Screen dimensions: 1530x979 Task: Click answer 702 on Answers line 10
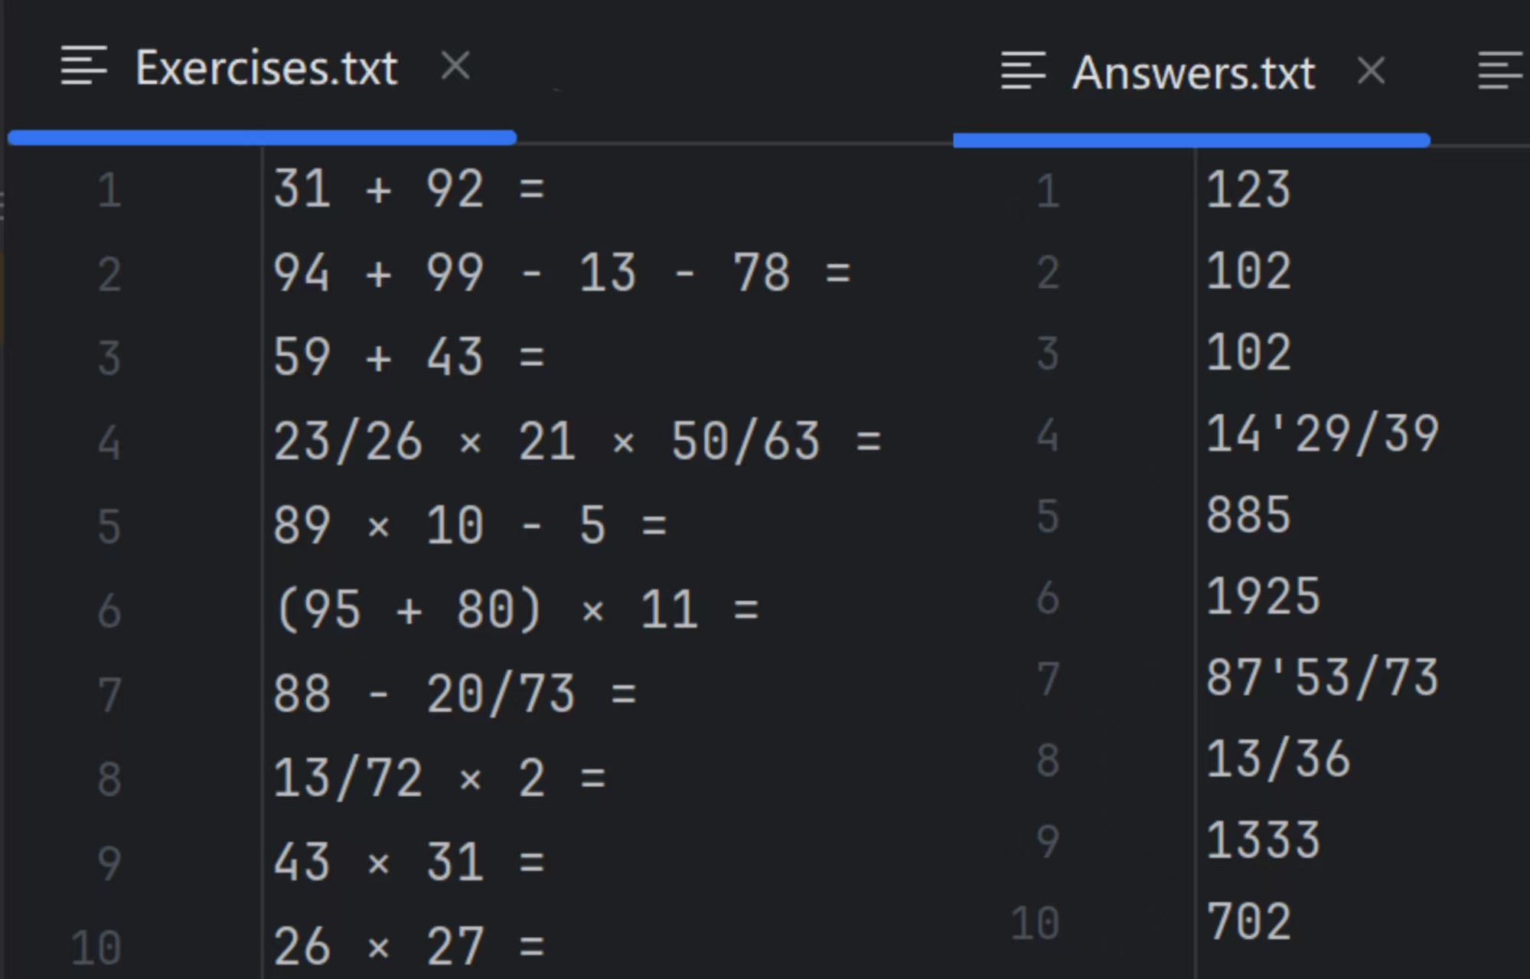pyautogui.click(x=1248, y=922)
